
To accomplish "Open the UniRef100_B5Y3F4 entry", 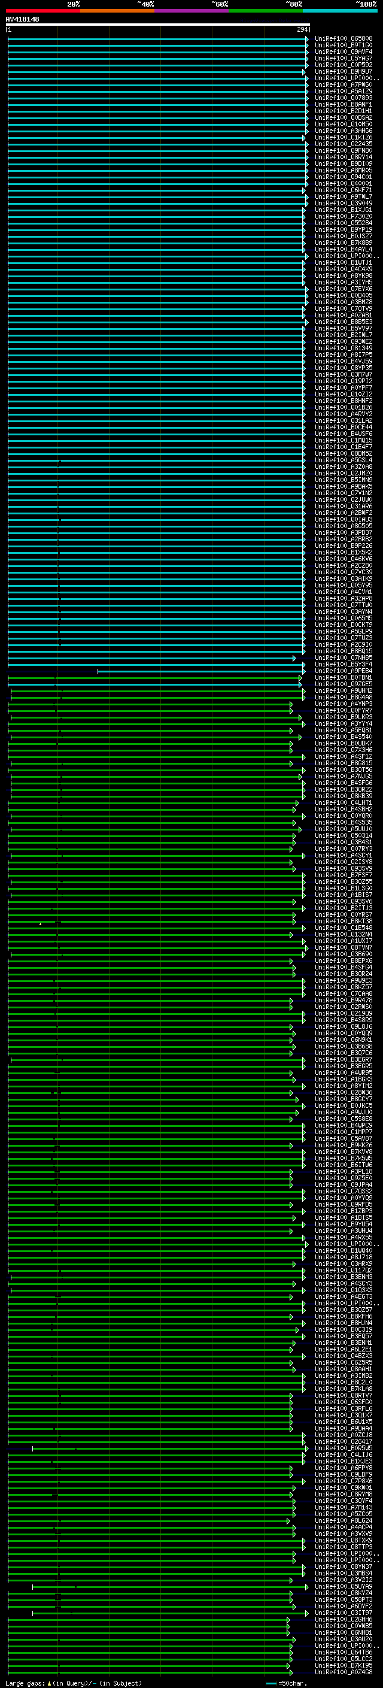I will (x=343, y=664).
